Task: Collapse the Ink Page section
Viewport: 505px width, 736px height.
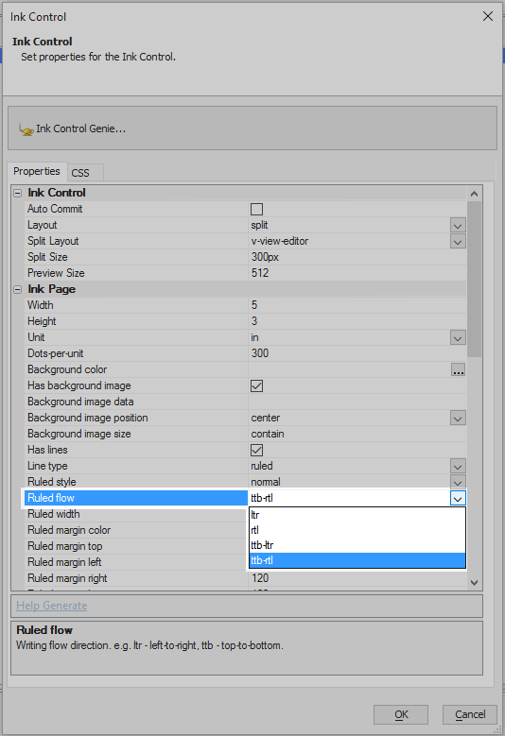Action: [18, 290]
